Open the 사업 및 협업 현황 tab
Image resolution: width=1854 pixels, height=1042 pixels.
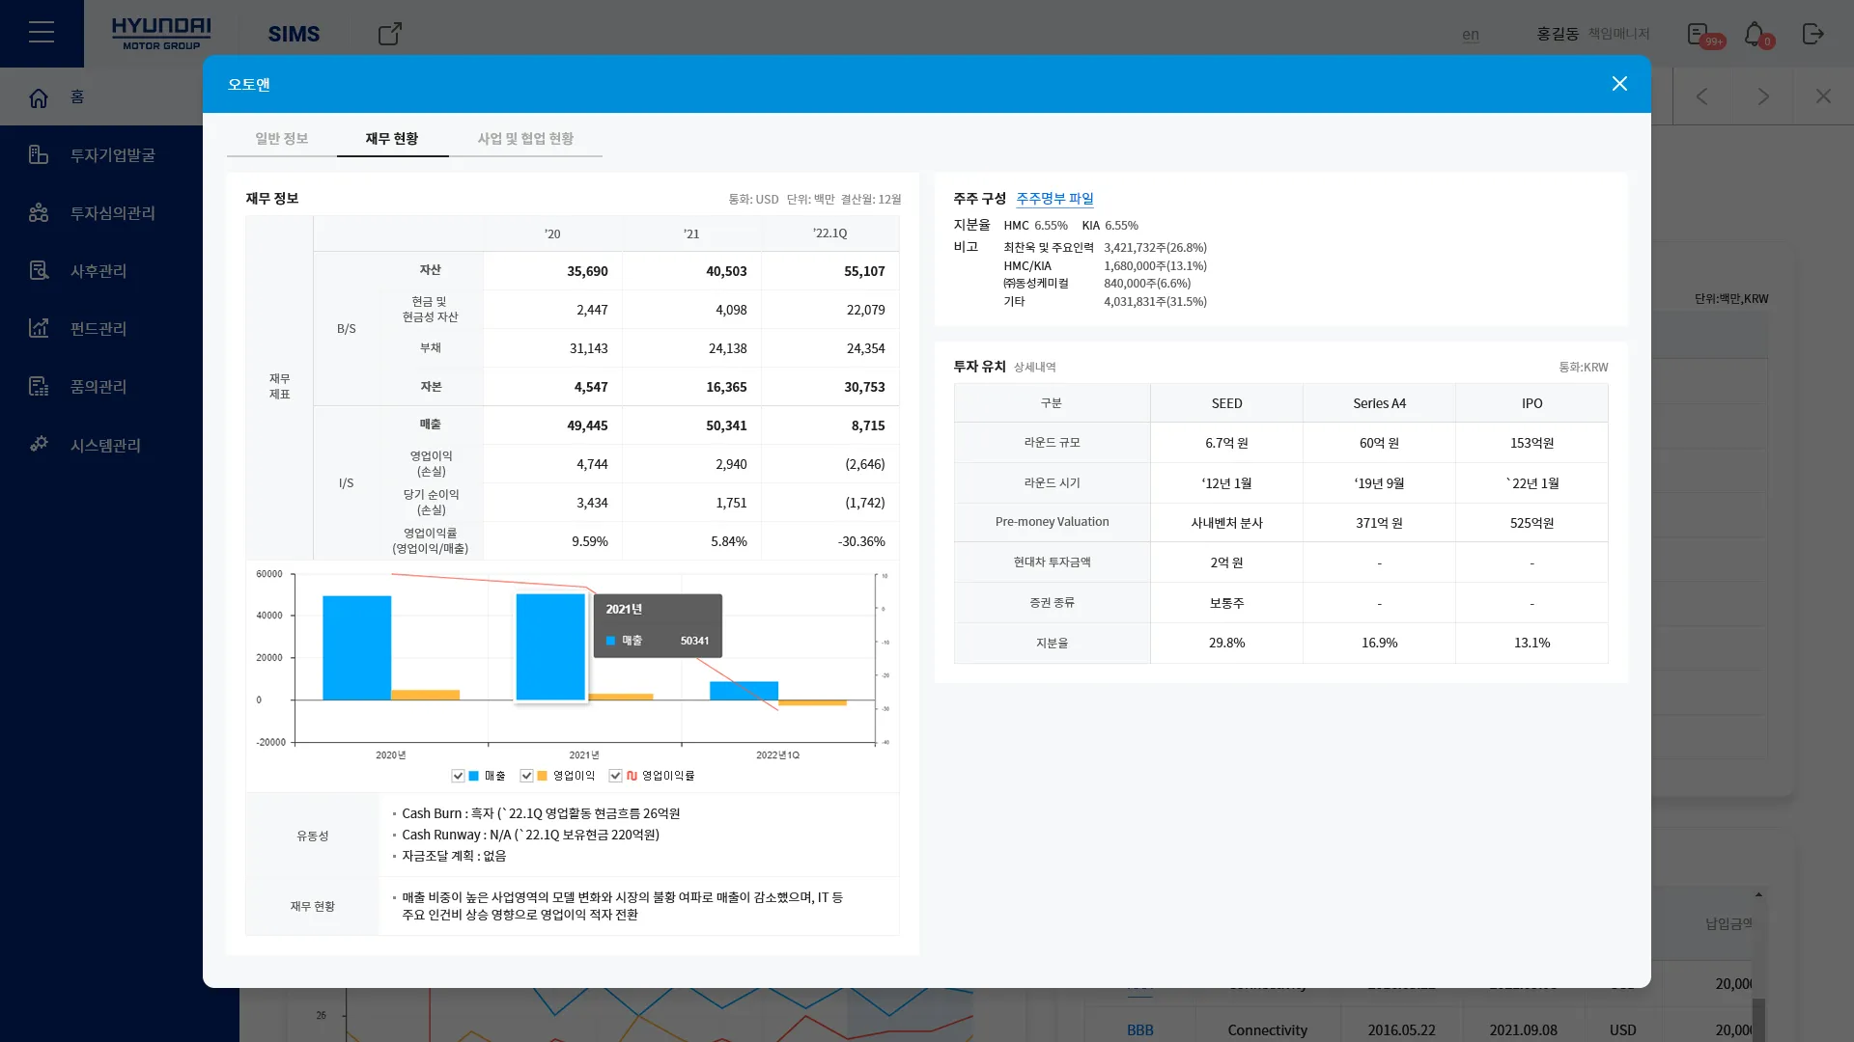525,138
